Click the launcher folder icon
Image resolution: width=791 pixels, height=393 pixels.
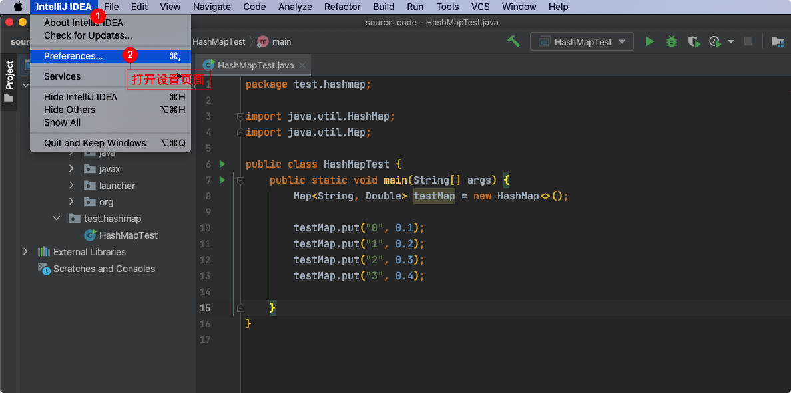(90, 186)
